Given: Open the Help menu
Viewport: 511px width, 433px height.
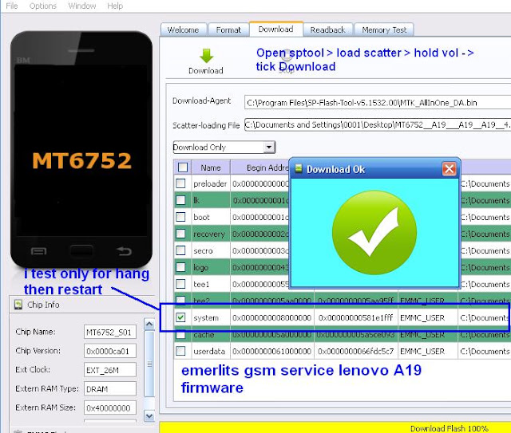Looking at the screenshot, I should pos(115,6).
